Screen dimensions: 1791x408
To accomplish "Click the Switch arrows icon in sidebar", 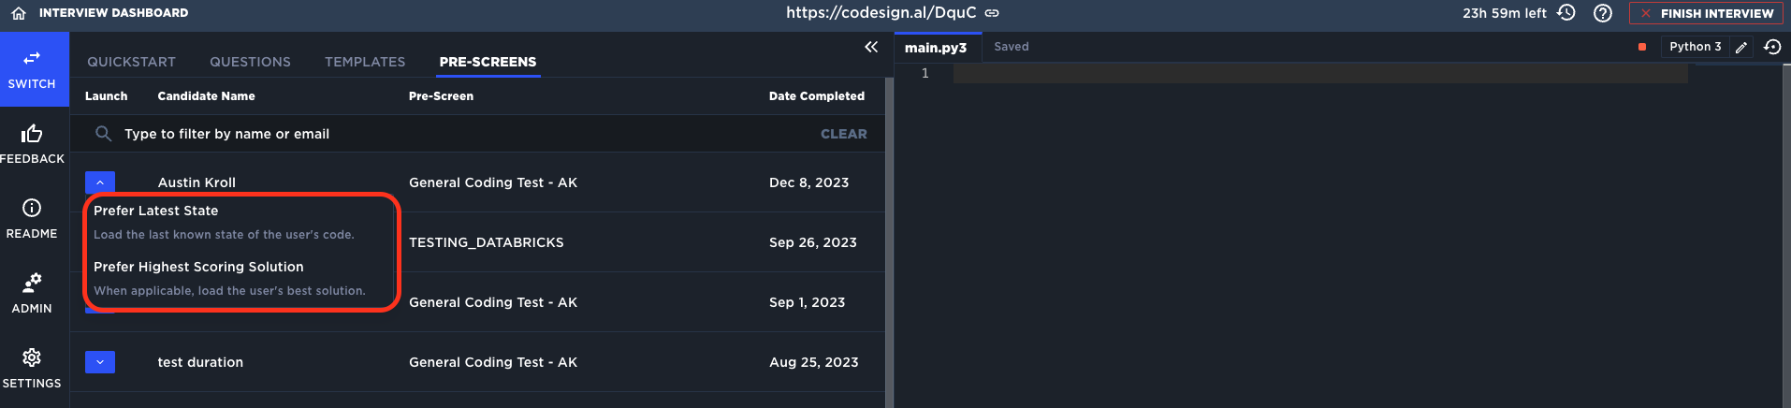I will click(32, 58).
